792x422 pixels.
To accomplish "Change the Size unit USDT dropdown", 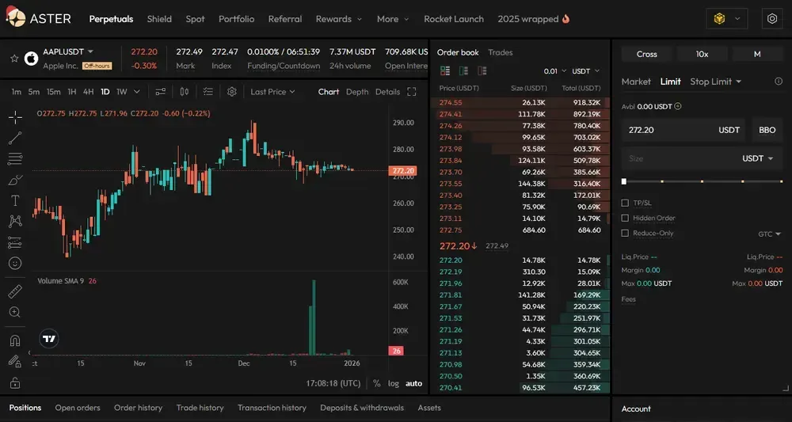I will (758, 158).
